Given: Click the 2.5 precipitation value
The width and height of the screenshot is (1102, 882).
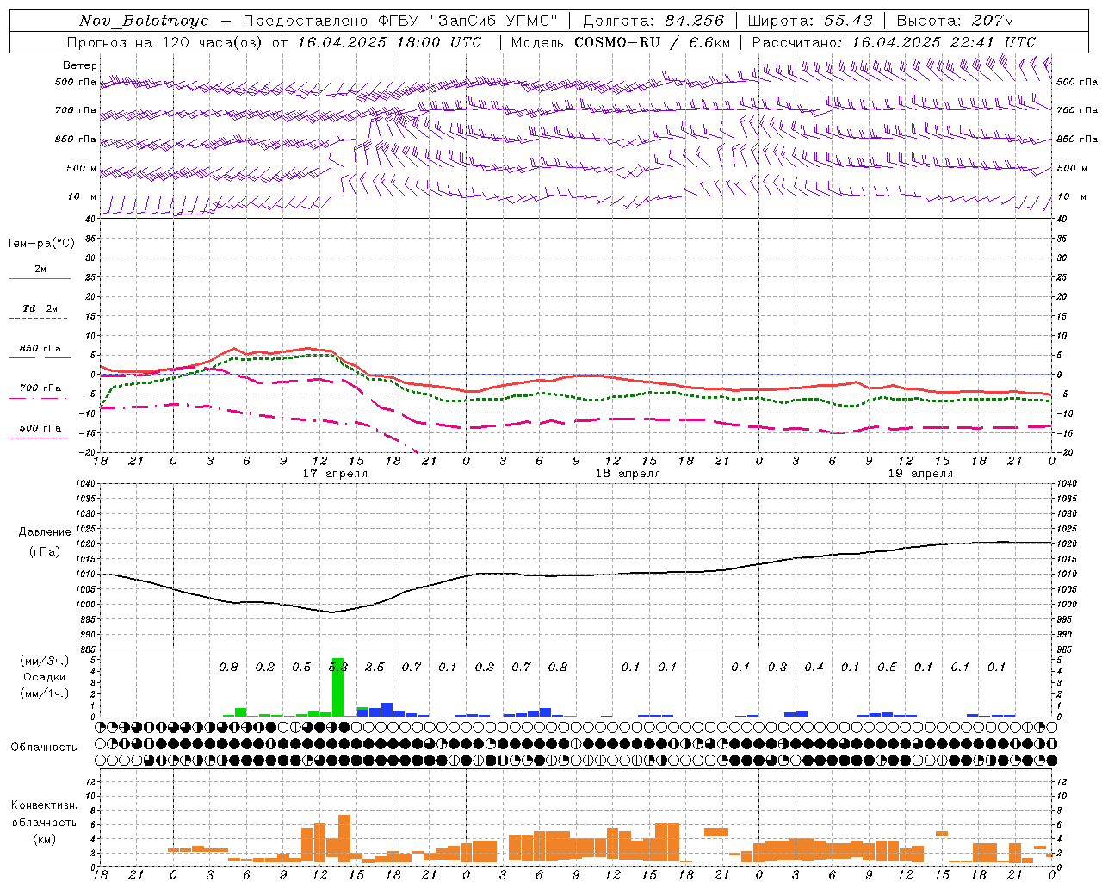Looking at the screenshot, I should click(x=375, y=668).
